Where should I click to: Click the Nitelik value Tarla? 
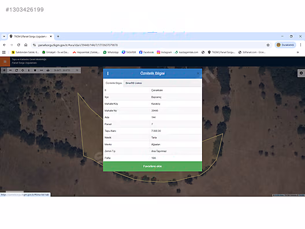point(154,138)
